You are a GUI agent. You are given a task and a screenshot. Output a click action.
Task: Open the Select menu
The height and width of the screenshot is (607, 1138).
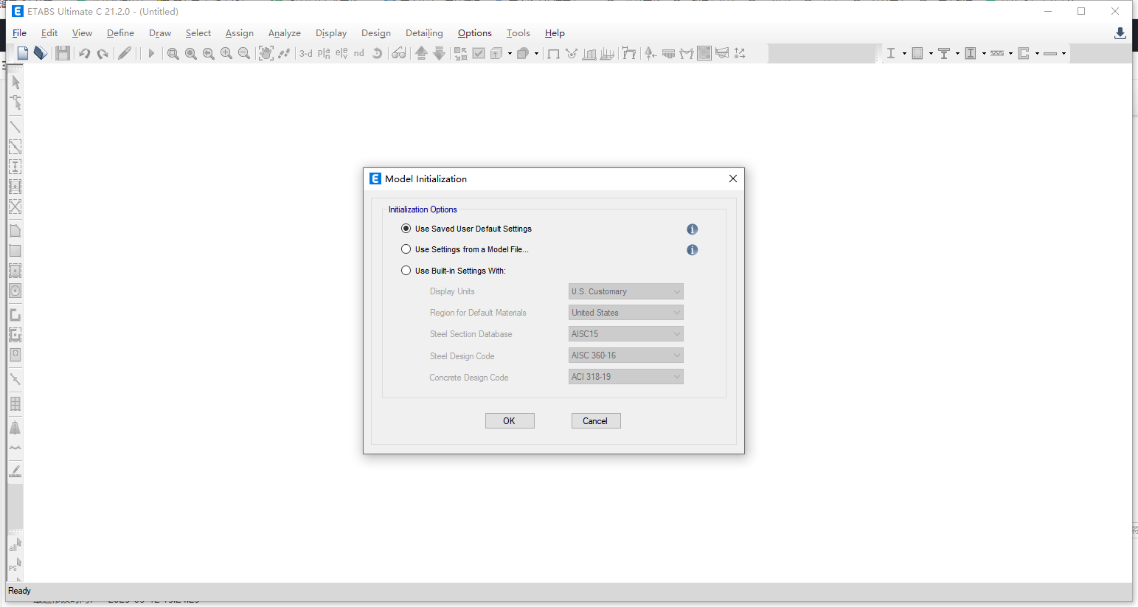[x=198, y=33]
